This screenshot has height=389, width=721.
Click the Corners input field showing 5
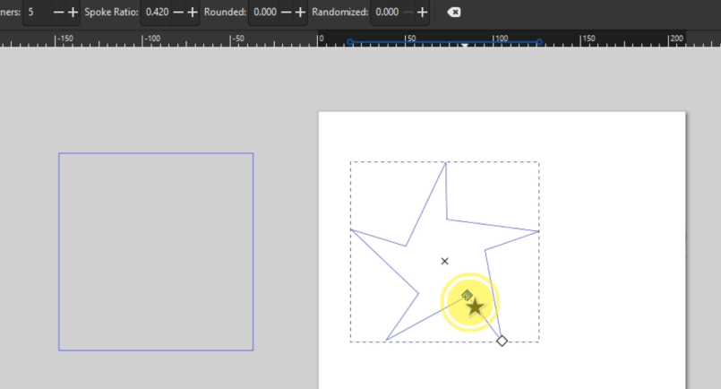[36, 13]
